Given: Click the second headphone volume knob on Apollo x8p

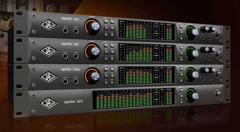Looking at the screenshot, I should pyautogui.click(x=212, y=70).
